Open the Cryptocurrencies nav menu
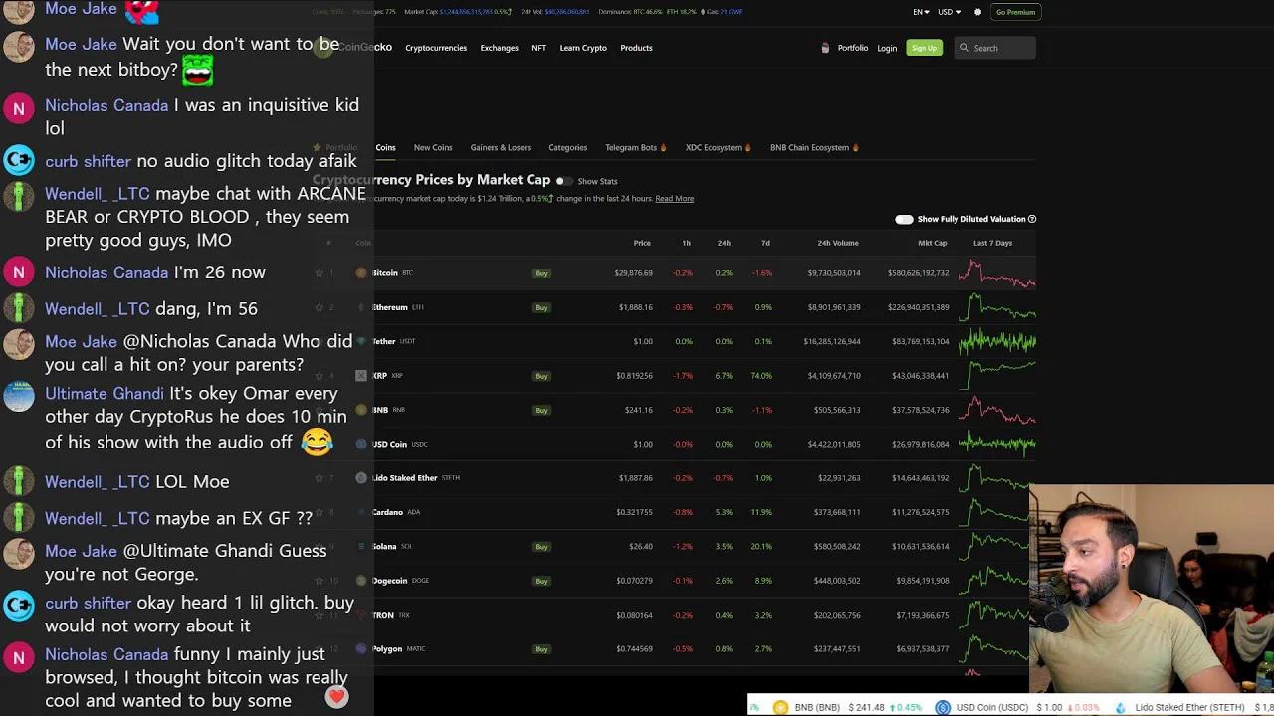Image resolution: width=1274 pixels, height=716 pixels. click(436, 48)
